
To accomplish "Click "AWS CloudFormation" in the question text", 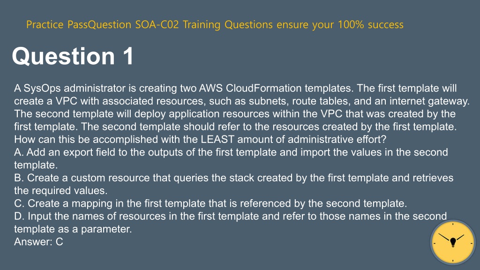I will pyautogui.click(x=250, y=88).
